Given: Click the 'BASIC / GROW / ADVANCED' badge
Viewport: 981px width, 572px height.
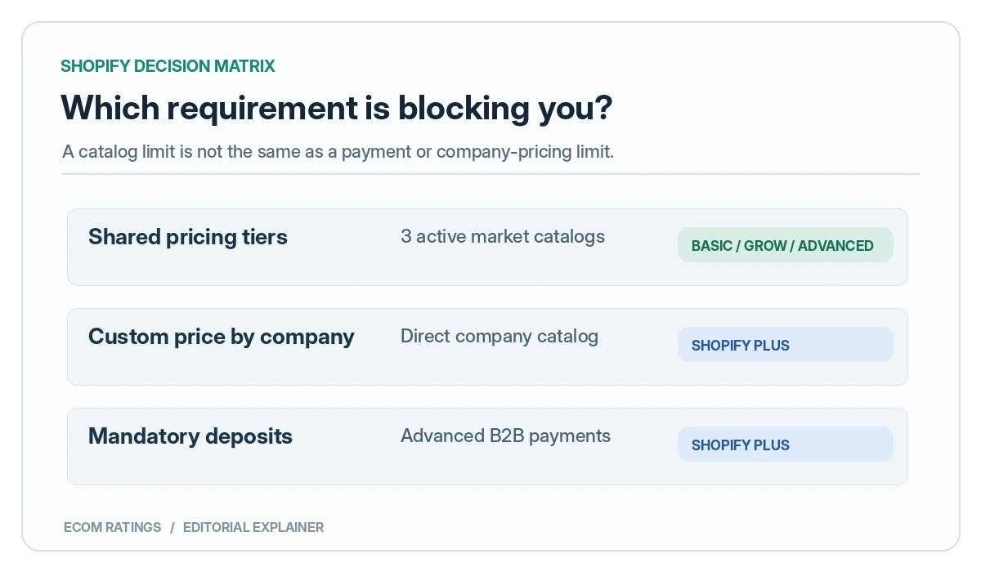Looking at the screenshot, I should pos(785,245).
